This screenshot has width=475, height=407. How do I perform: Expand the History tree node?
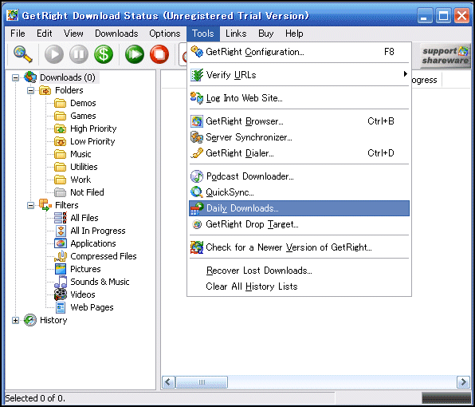click(15, 320)
